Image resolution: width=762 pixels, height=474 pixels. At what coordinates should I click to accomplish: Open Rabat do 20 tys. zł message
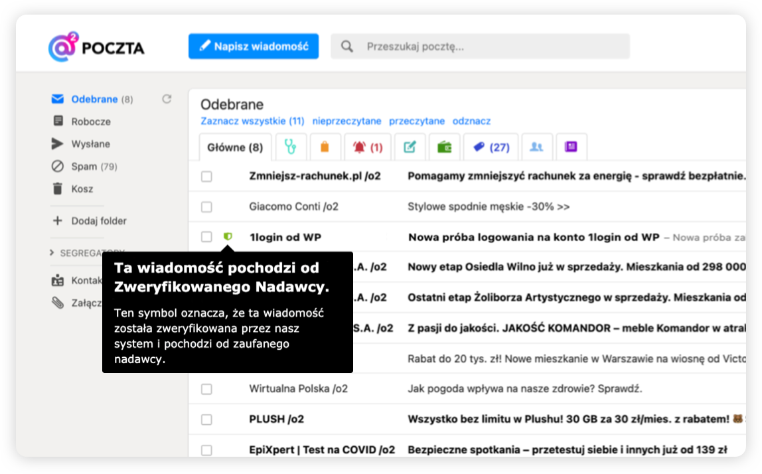point(576,358)
